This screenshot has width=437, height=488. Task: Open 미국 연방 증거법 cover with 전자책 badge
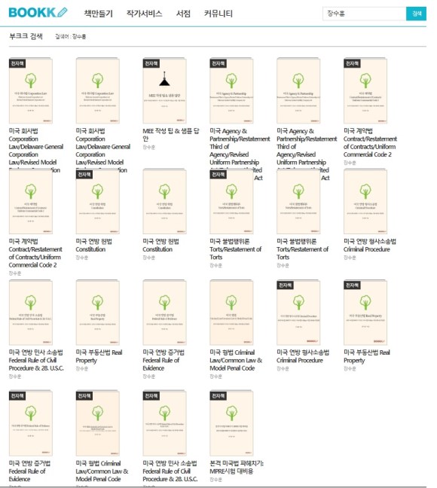[31, 423]
